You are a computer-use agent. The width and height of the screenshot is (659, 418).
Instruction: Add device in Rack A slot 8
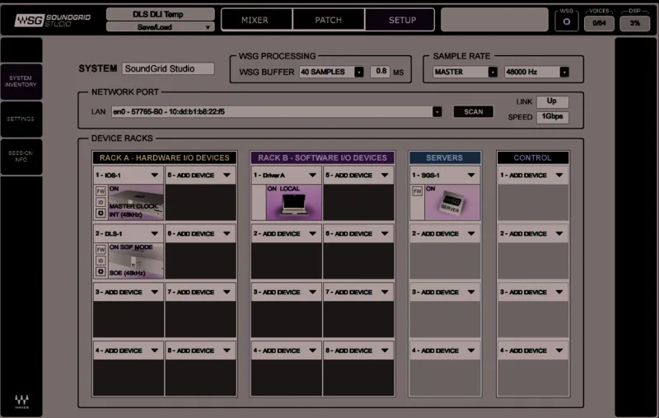tap(200, 350)
